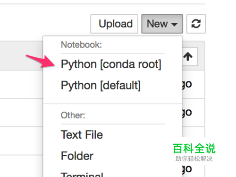Create a new Text File
The image size is (236, 177).
[82, 135]
